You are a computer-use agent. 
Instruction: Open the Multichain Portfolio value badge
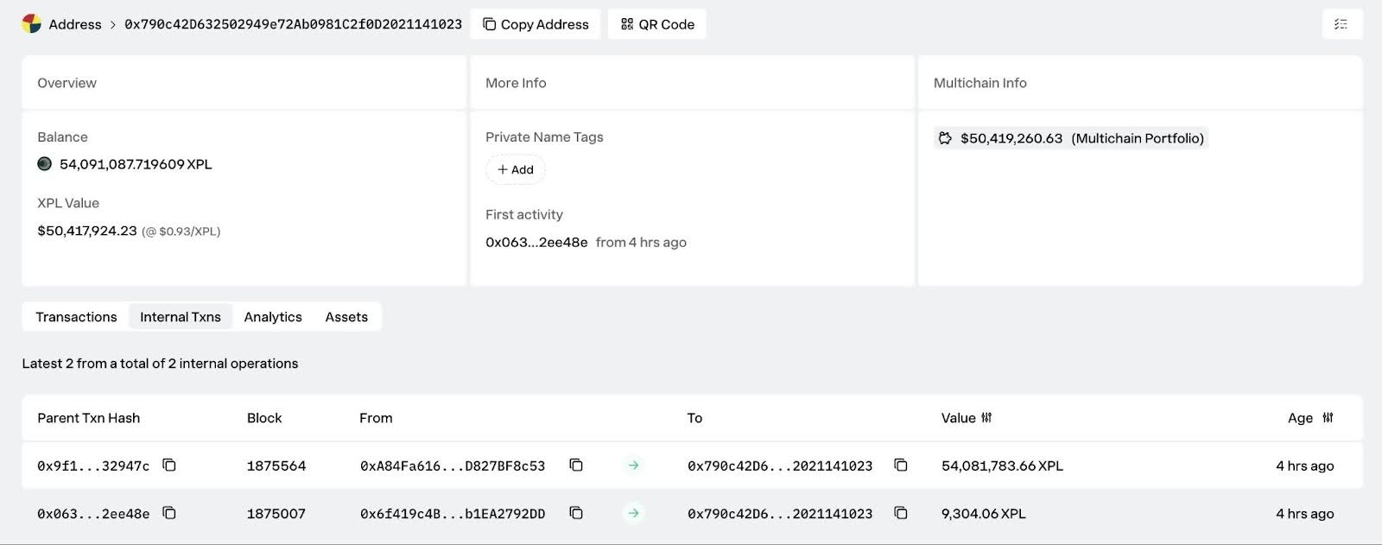click(x=1071, y=138)
